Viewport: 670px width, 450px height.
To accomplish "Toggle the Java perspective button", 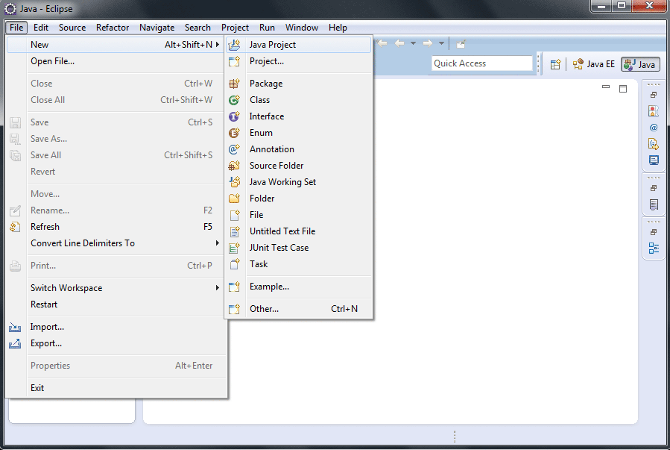I will click(639, 64).
